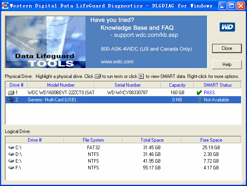This screenshot has height=186, width=247.
Task: Click the Capacity column header
Action: pos(177,85)
